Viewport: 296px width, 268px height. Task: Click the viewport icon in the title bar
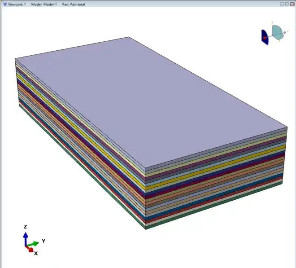point(5,4)
